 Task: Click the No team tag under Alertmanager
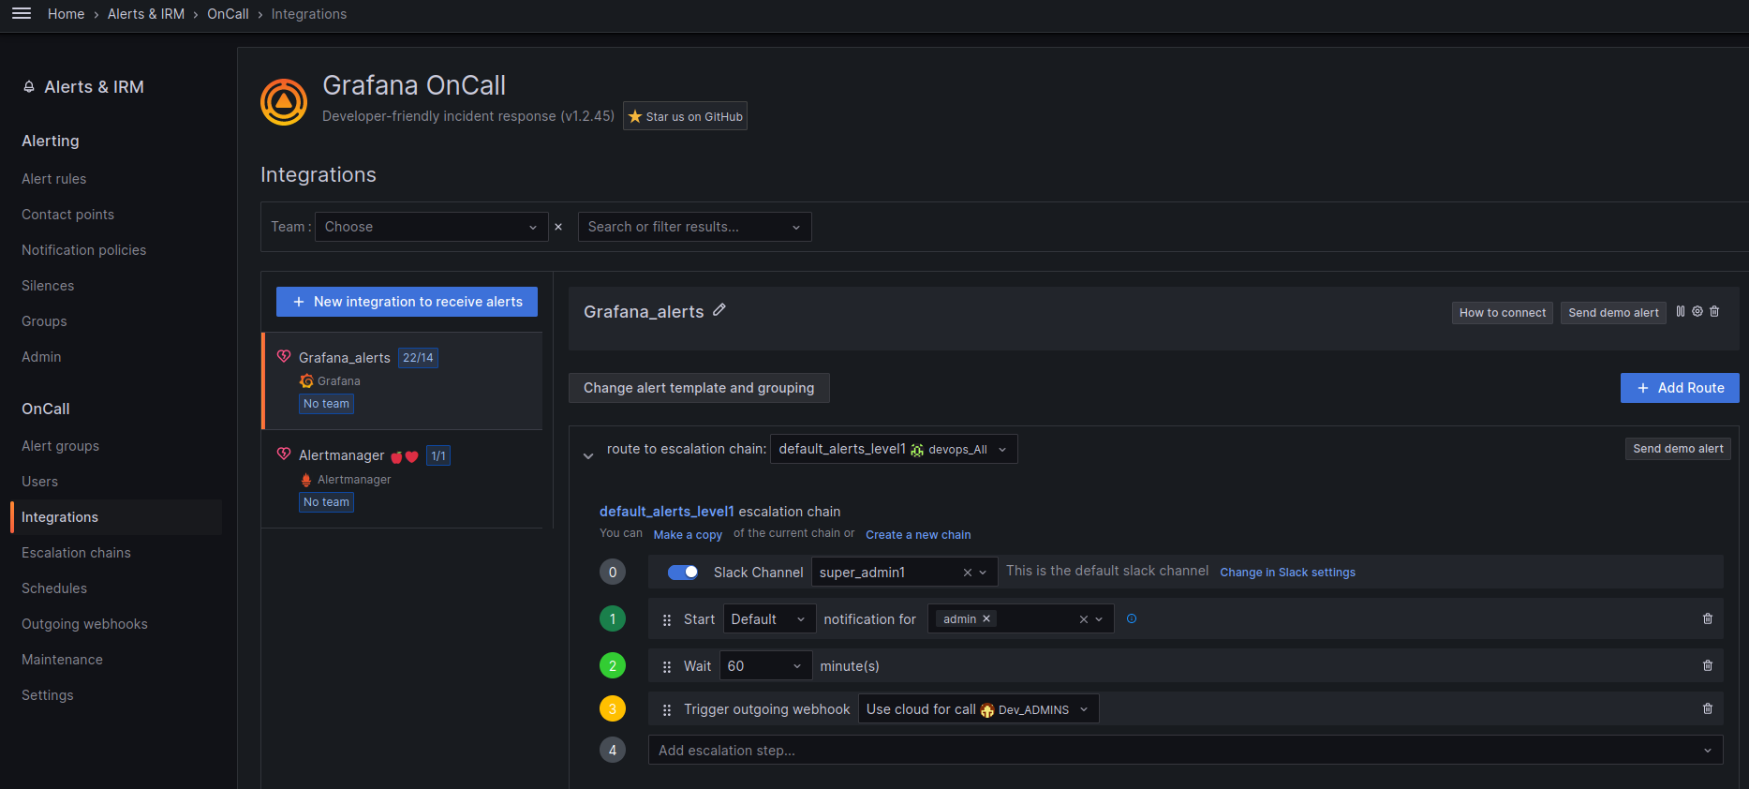pos(326,502)
